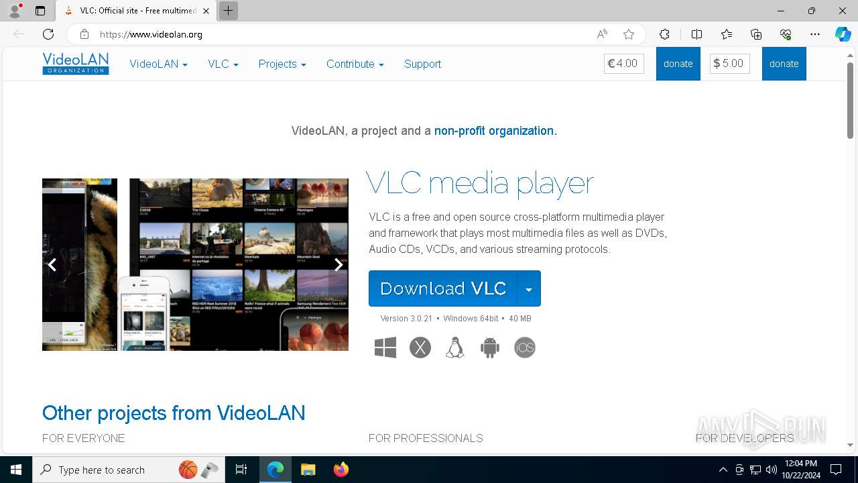Click the VLC media player heading
858x483 pixels.
480,182
